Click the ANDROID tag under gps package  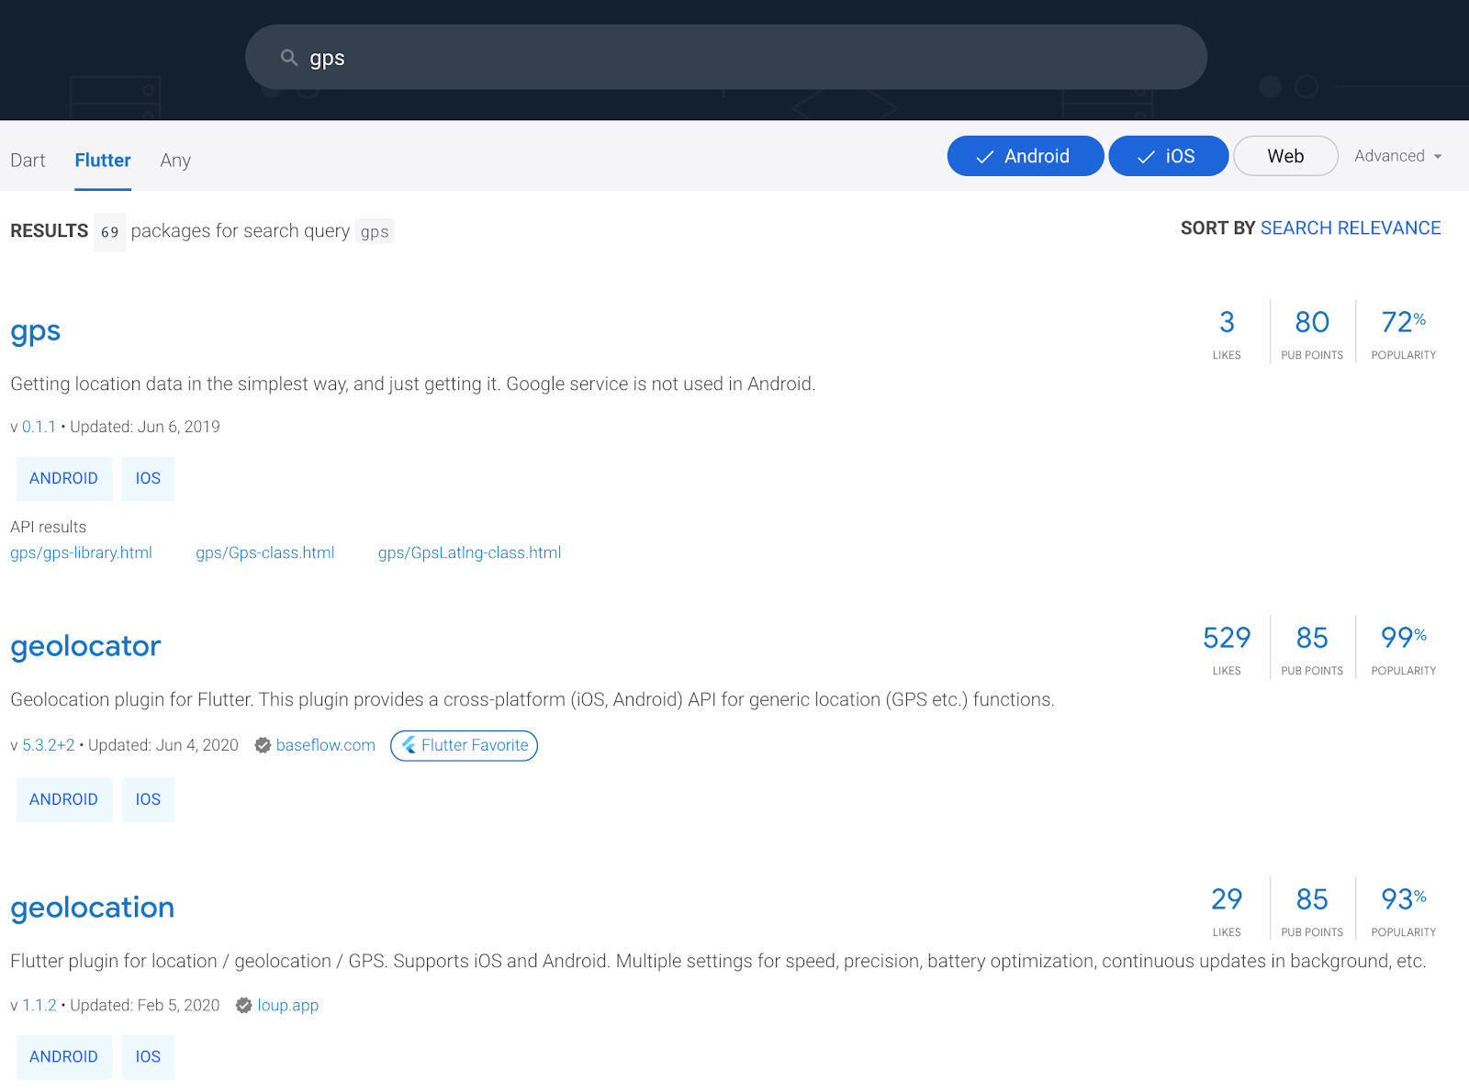[x=63, y=478]
